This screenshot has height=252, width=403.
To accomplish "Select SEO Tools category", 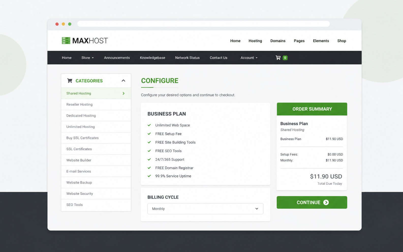I will (96, 205).
